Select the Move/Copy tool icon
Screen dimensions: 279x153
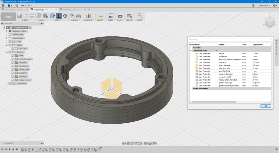tap(65, 16)
